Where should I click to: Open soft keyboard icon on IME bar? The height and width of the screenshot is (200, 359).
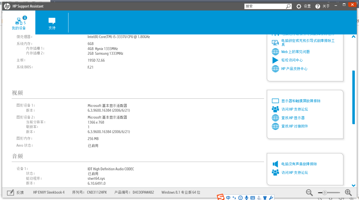click(253, 198)
